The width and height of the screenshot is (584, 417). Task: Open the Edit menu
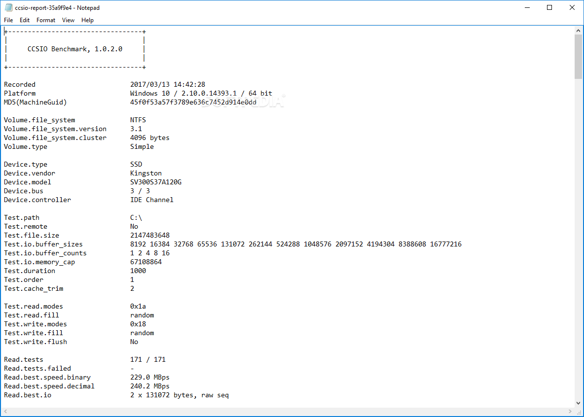pos(25,20)
